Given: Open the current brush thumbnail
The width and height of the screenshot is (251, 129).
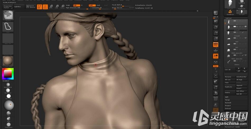Looking at the screenshot, I should click(8, 16).
